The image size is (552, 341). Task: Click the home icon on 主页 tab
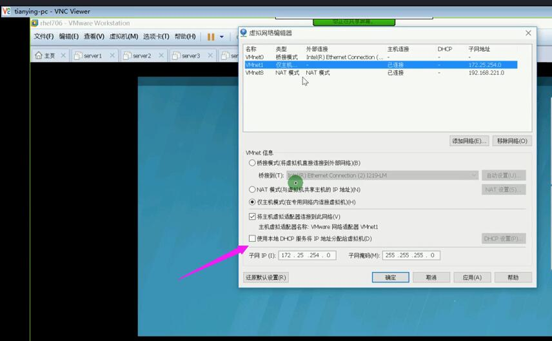(x=39, y=55)
